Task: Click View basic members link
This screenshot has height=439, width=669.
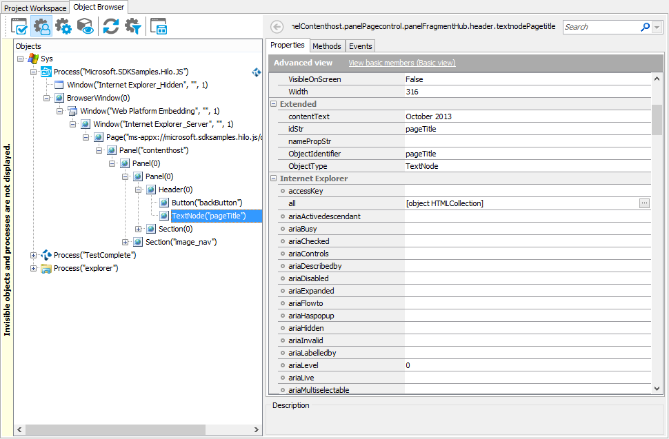Action: [x=401, y=63]
